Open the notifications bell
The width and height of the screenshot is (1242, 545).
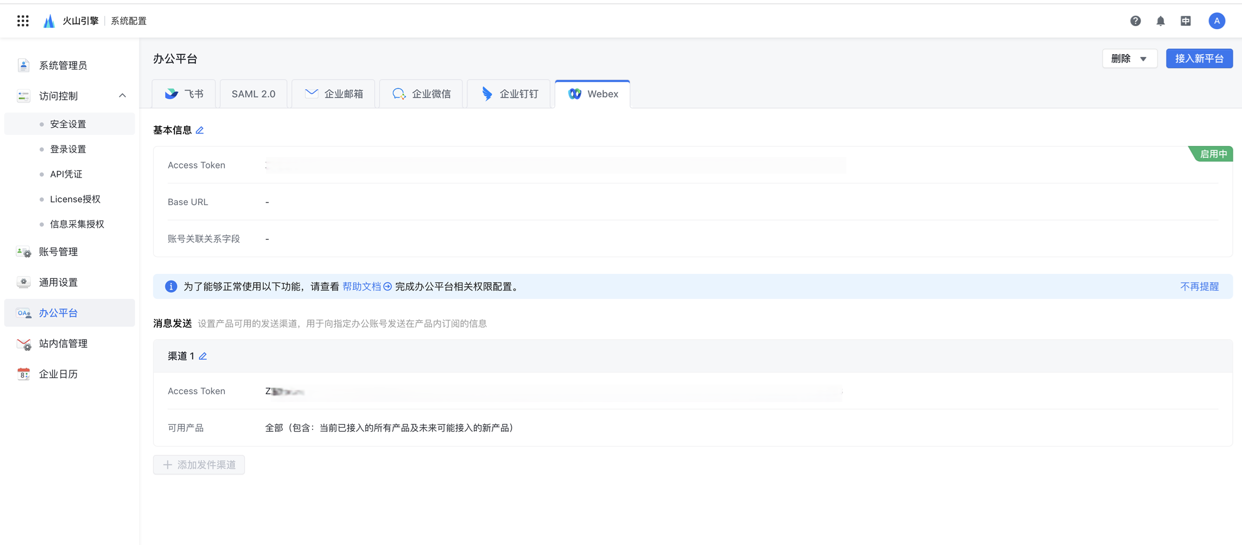pyautogui.click(x=1160, y=21)
